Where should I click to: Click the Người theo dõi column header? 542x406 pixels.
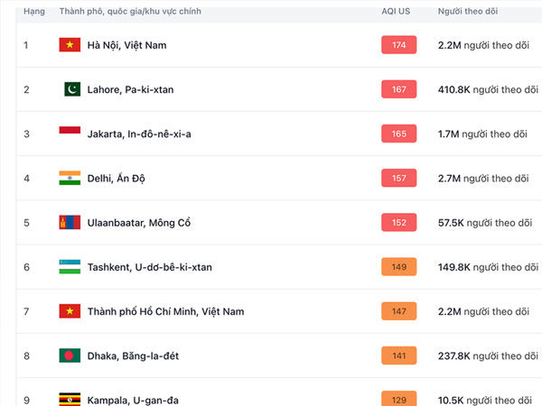click(470, 11)
